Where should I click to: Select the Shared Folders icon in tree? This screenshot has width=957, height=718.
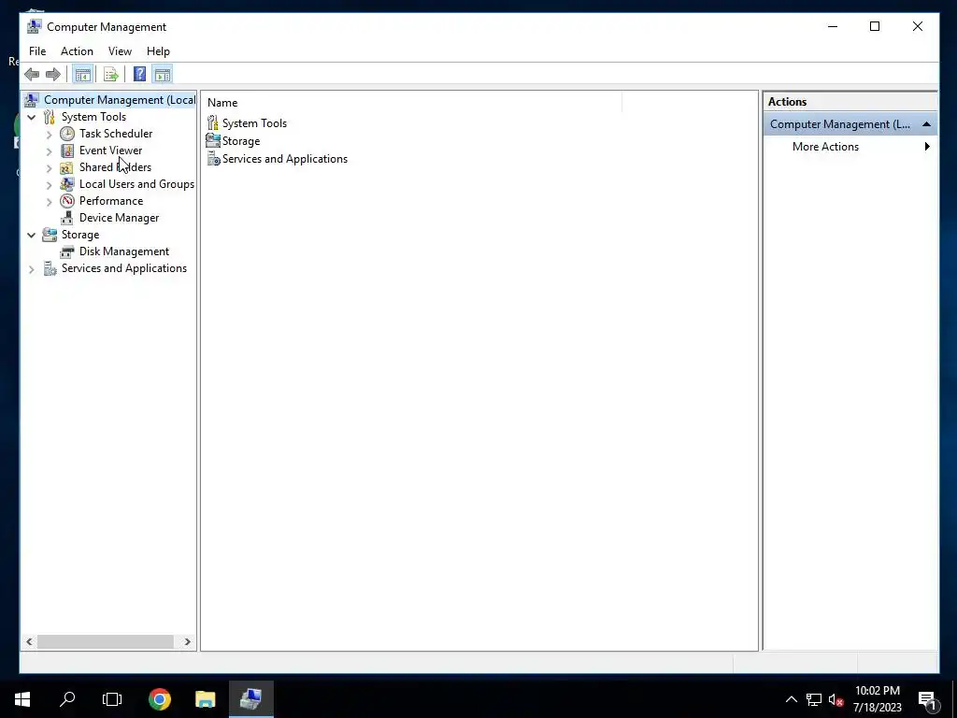67,167
